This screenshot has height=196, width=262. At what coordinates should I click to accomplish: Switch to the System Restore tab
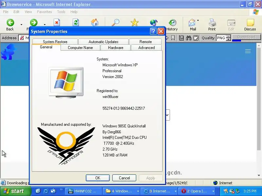[55, 42]
